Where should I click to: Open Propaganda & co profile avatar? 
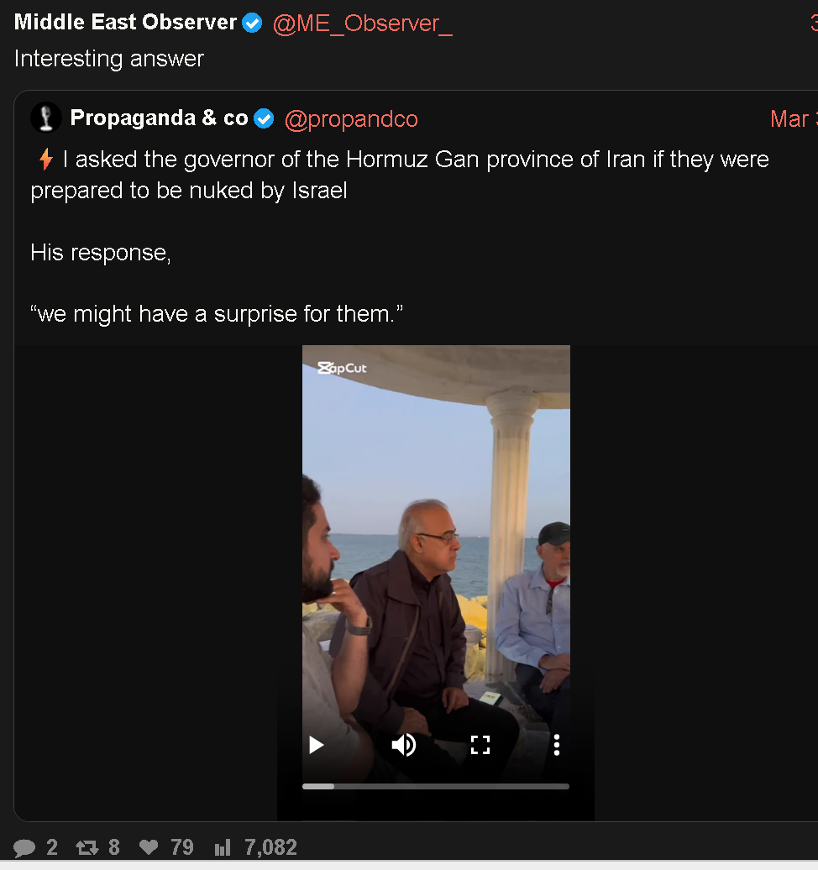[x=46, y=118]
